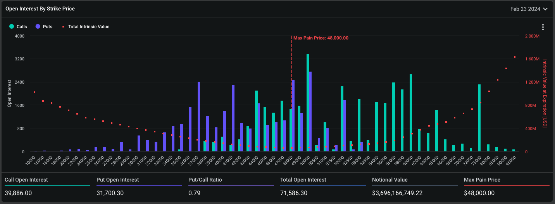The width and height of the screenshot is (555, 204).
Task: Select the Call Open Interest stat card
Action: coord(47,186)
